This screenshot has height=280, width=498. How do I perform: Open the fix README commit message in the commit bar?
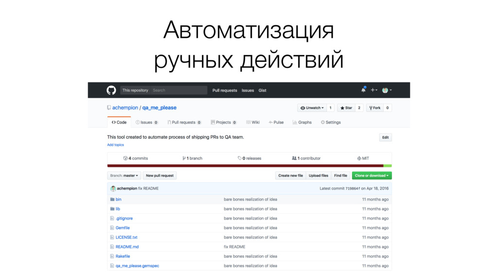148,189
